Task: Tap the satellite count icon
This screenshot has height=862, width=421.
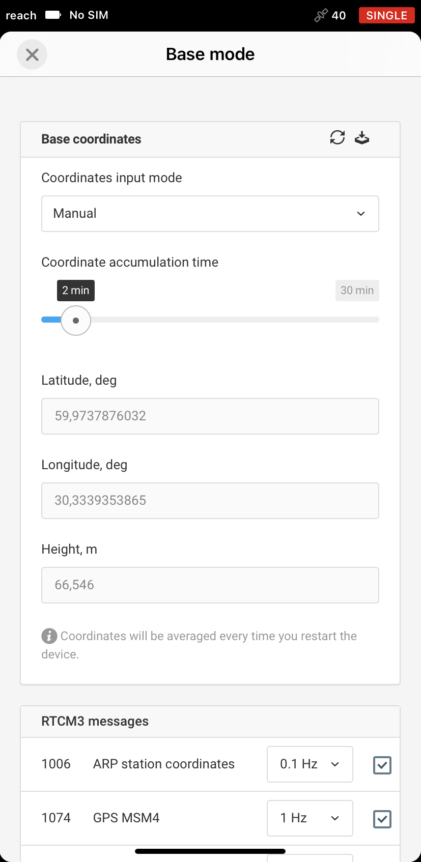Action: point(321,15)
